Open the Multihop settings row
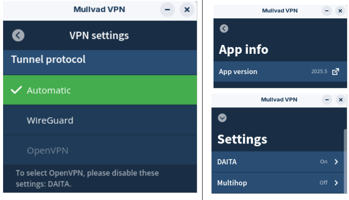Screen dimensions: 349x200 point(278,183)
